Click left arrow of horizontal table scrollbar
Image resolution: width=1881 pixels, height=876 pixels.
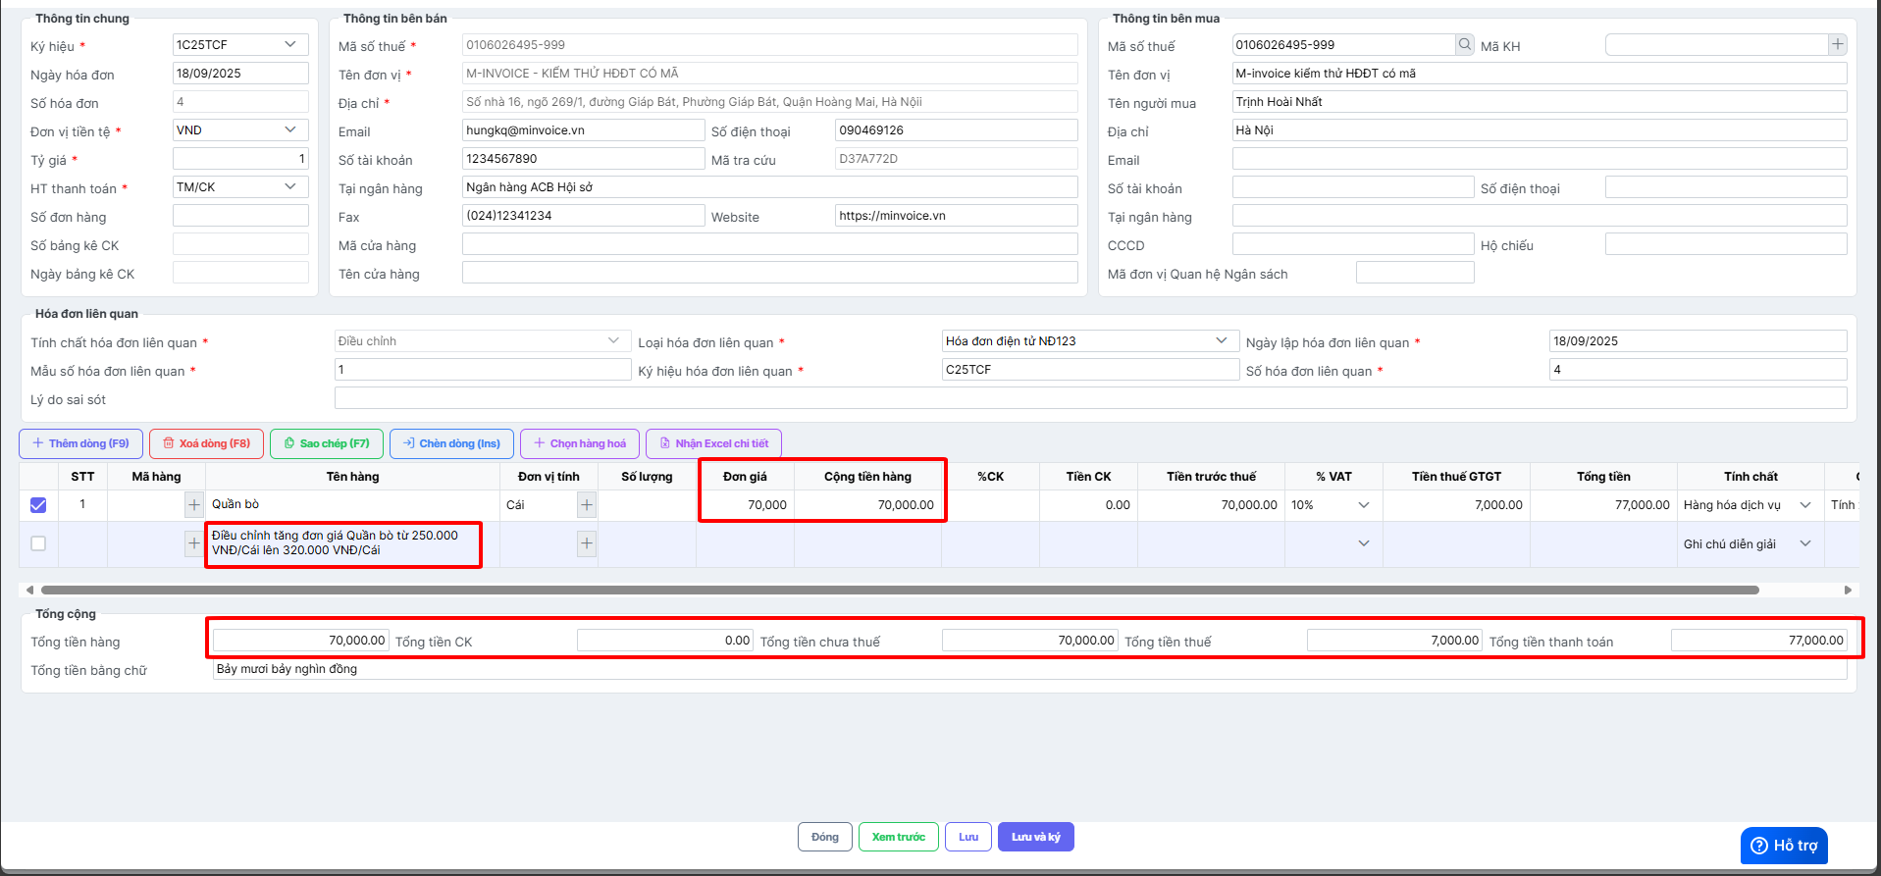coord(29,590)
